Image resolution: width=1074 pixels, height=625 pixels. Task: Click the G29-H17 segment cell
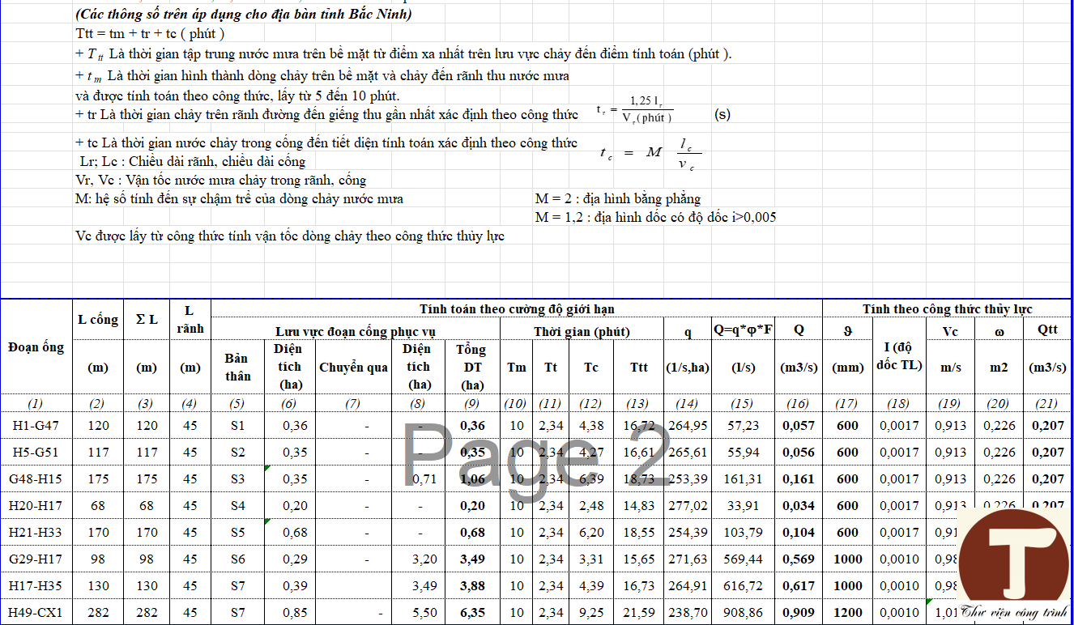pos(36,559)
